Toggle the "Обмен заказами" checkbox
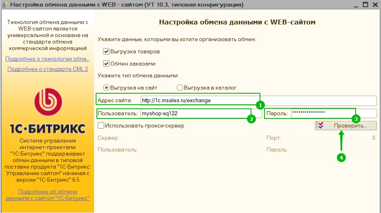This screenshot has width=381, height=213. 106,64
